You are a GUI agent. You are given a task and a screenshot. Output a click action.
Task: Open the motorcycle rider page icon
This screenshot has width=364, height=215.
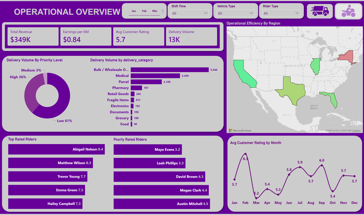348,11
